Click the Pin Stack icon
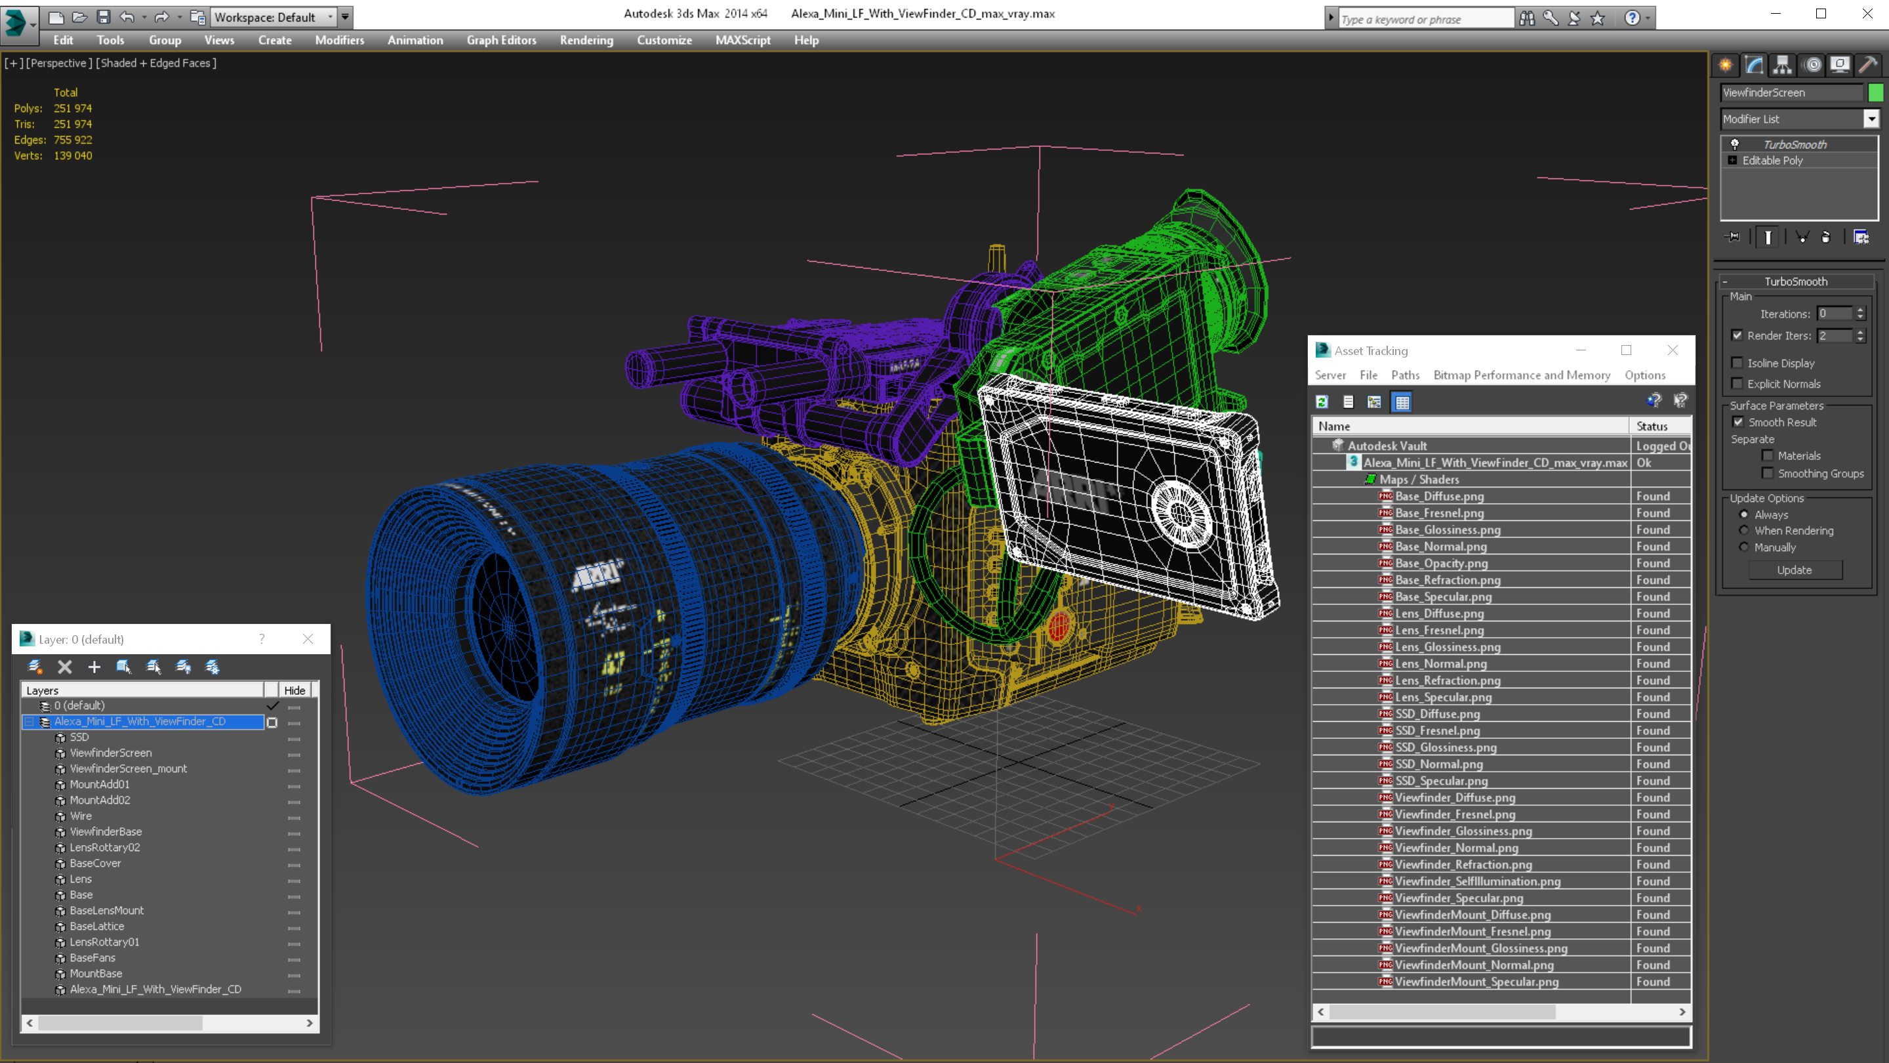 [x=1734, y=237]
